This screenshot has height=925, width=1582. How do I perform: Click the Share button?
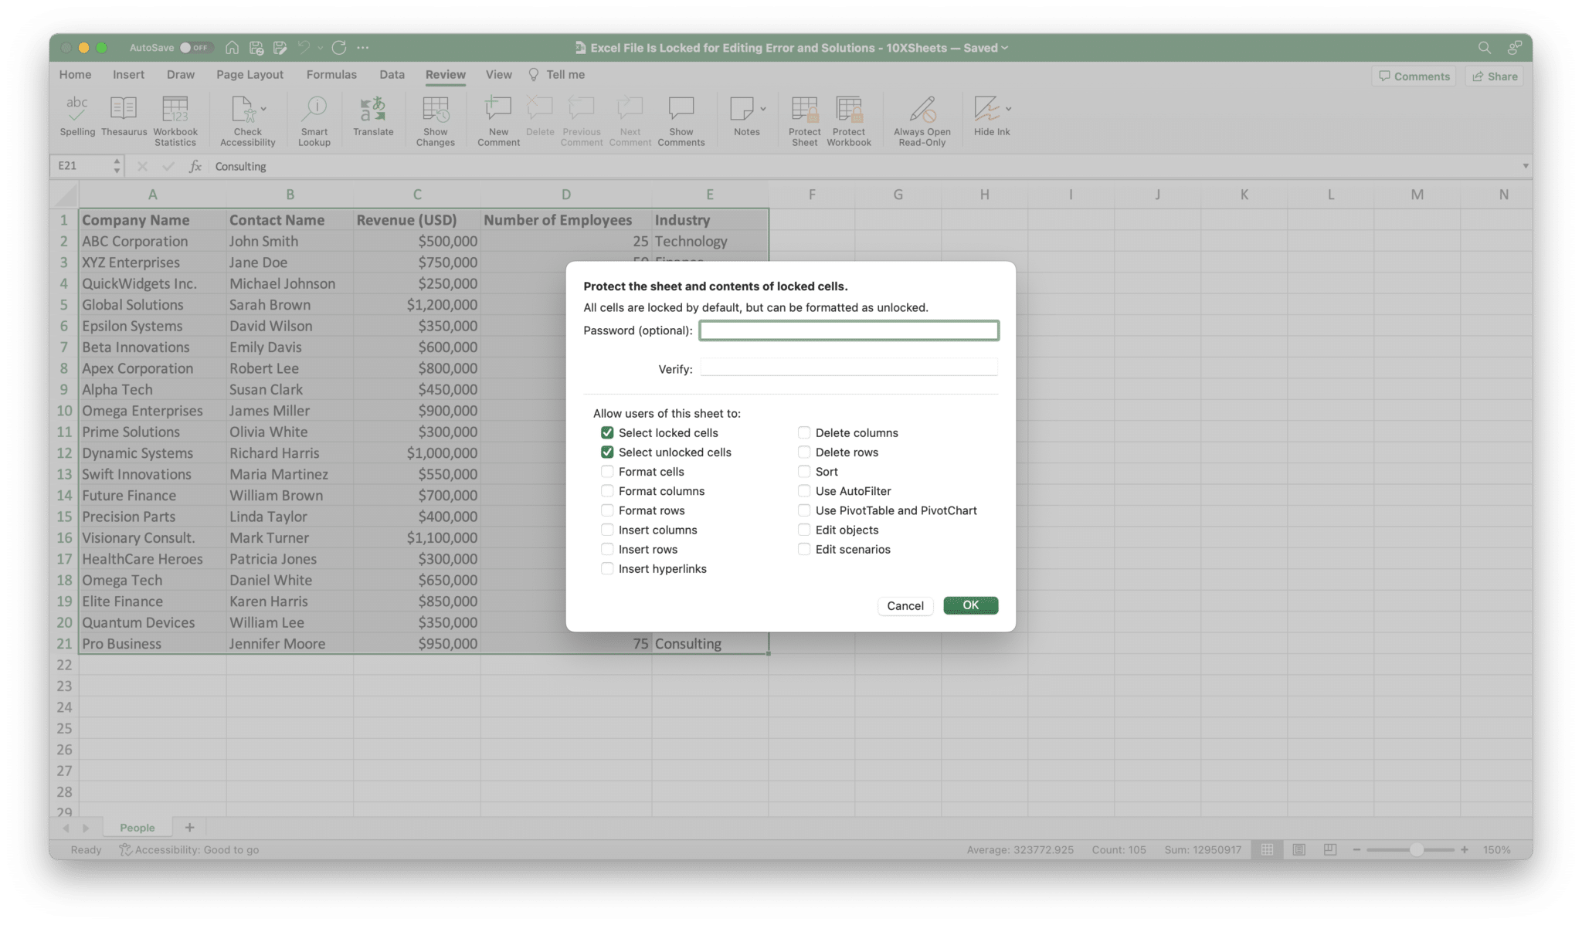pos(1495,76)
